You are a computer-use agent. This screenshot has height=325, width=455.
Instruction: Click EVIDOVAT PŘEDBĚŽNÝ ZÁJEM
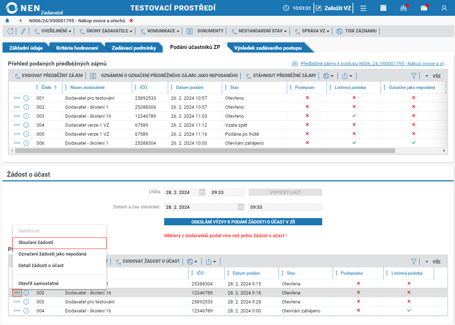point(49,76)
